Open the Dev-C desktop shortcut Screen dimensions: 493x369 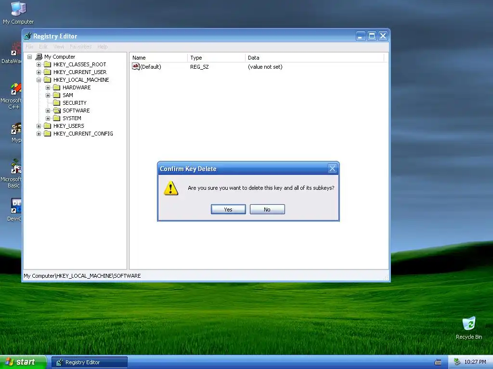[x=14, y=209]
